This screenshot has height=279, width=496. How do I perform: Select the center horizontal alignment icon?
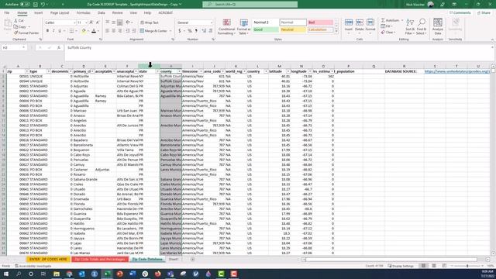114,31
